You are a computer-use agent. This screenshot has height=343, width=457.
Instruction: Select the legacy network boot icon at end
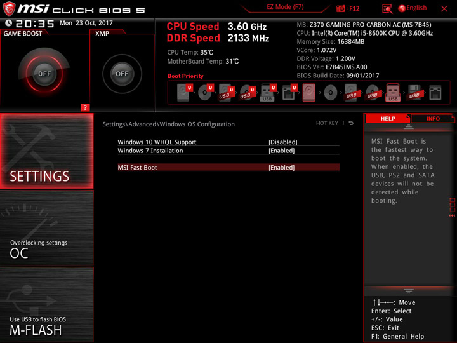pyautogui.click(x=435, y=93)
